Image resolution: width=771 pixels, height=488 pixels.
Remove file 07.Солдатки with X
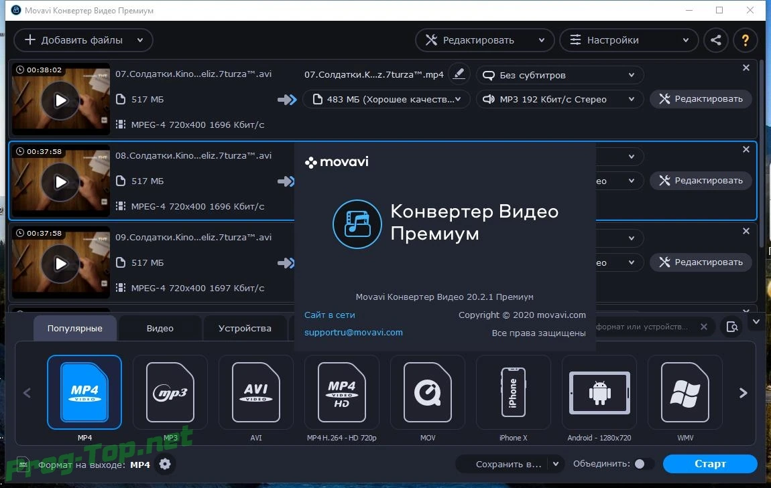(x=746, y=68)
